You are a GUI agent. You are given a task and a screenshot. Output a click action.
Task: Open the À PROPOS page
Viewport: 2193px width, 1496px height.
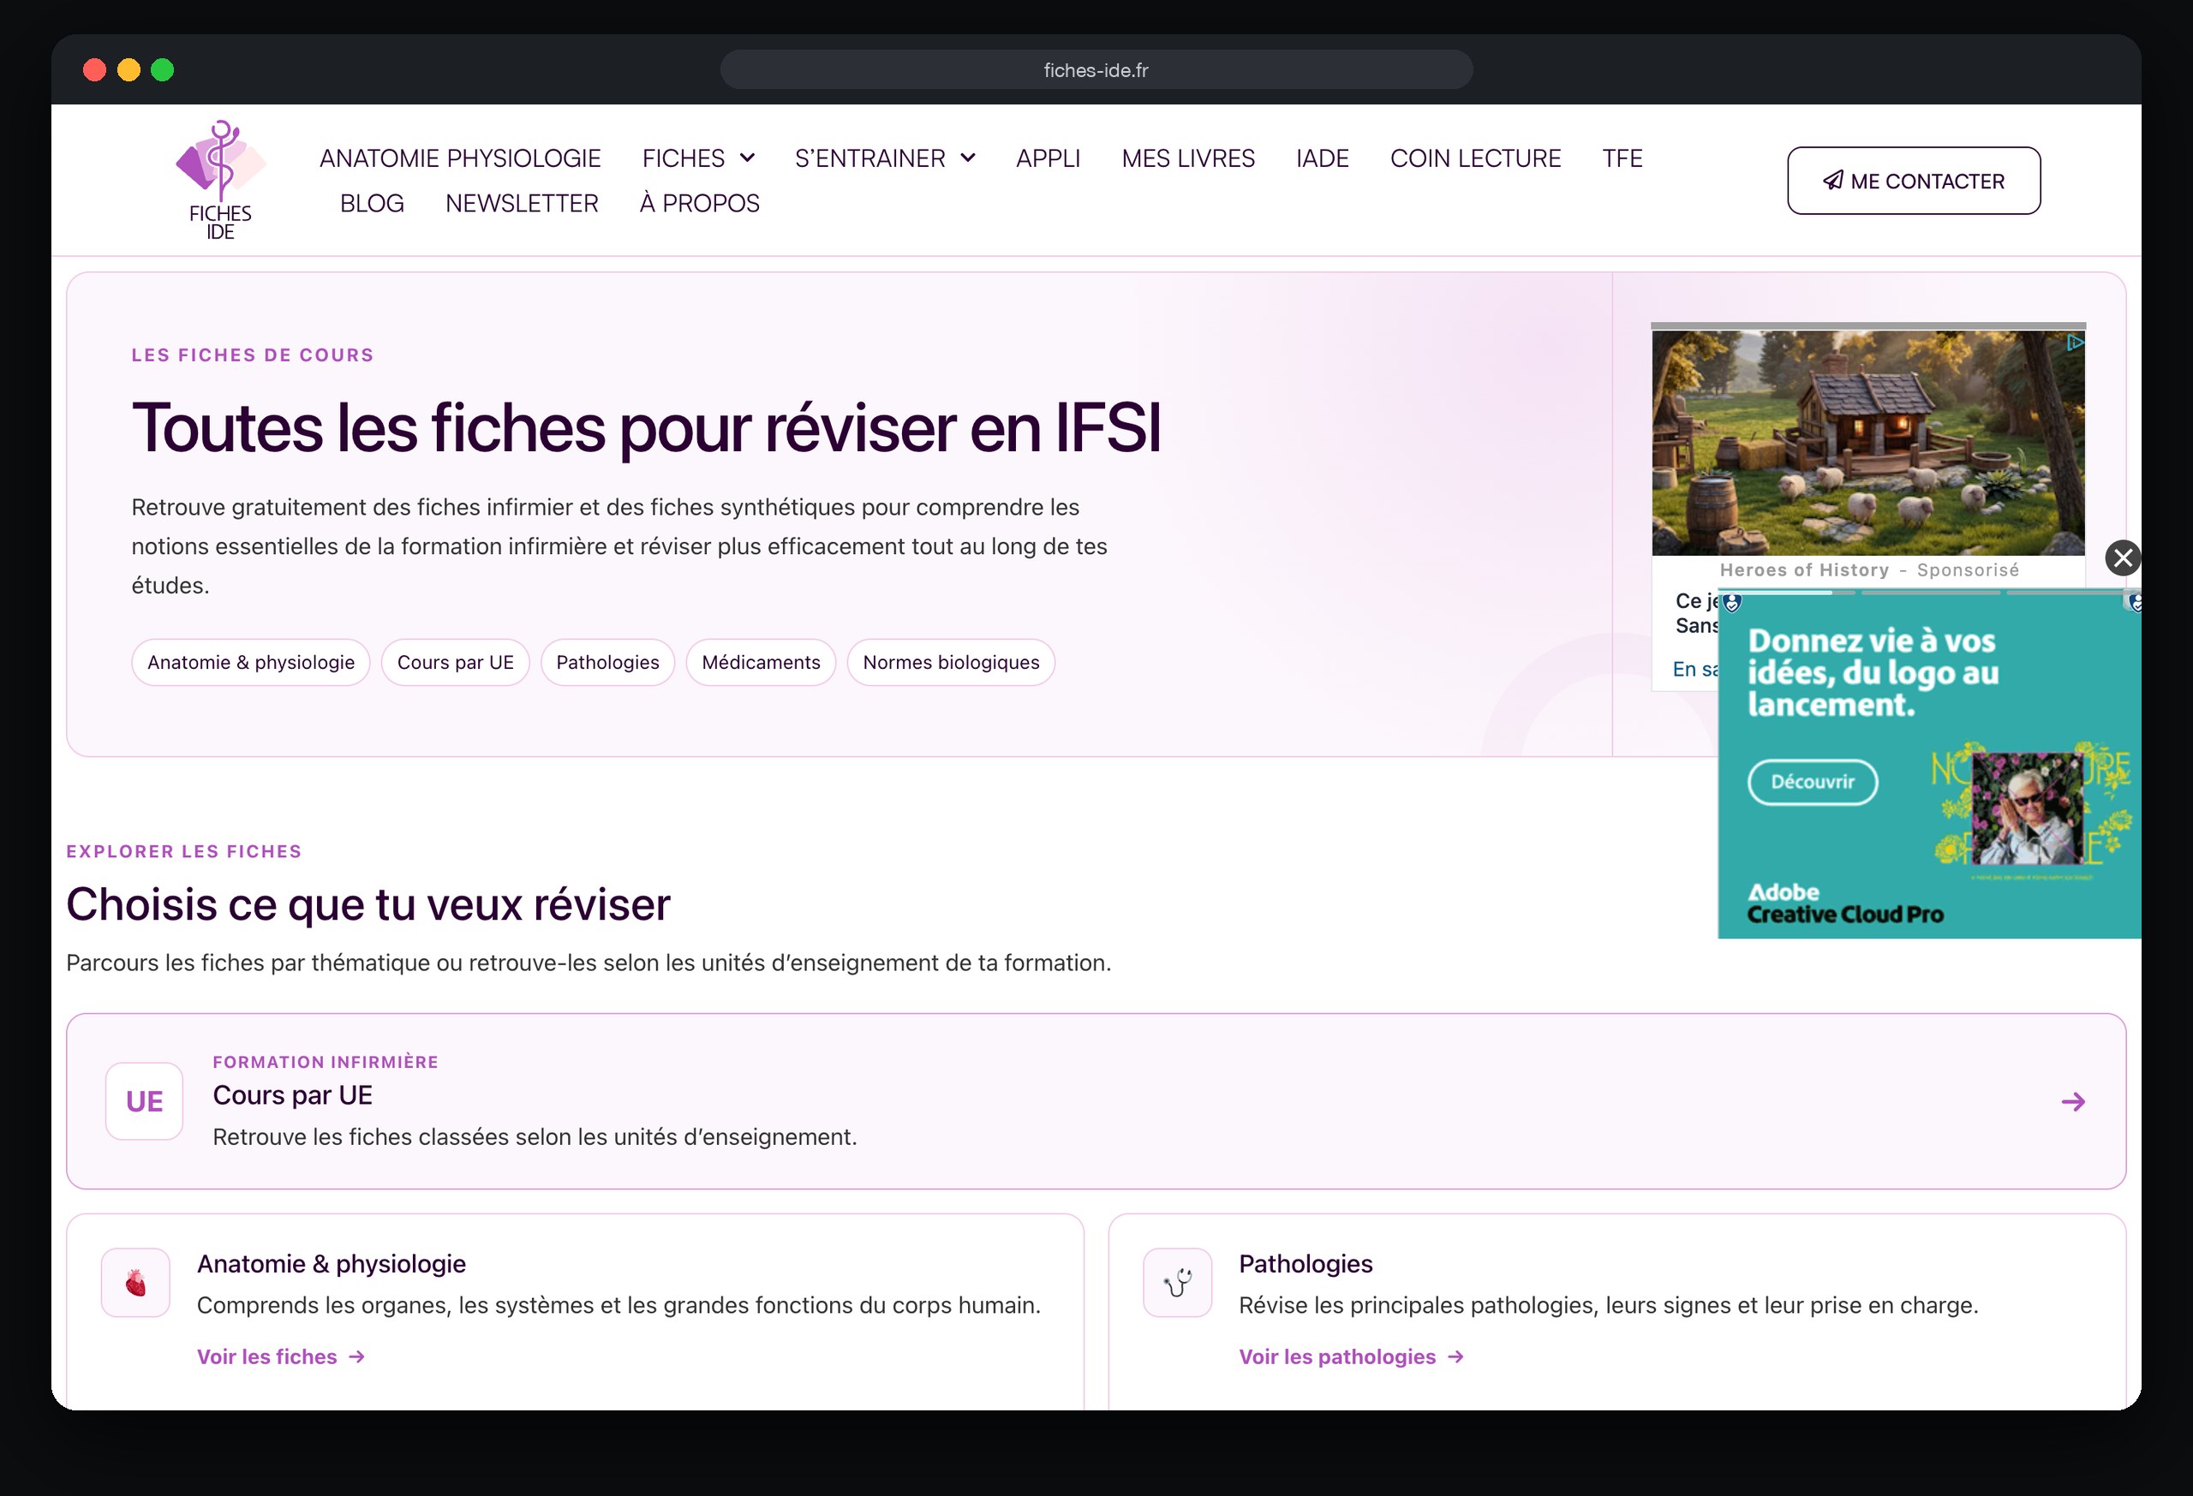point(699,203)
